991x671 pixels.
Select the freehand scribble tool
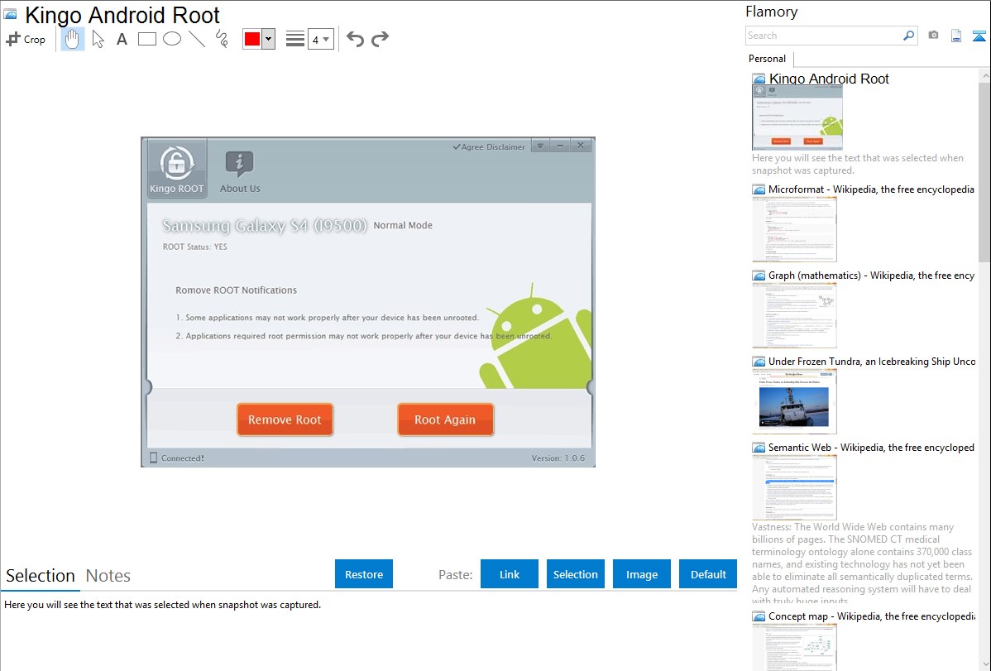[222, 39]
